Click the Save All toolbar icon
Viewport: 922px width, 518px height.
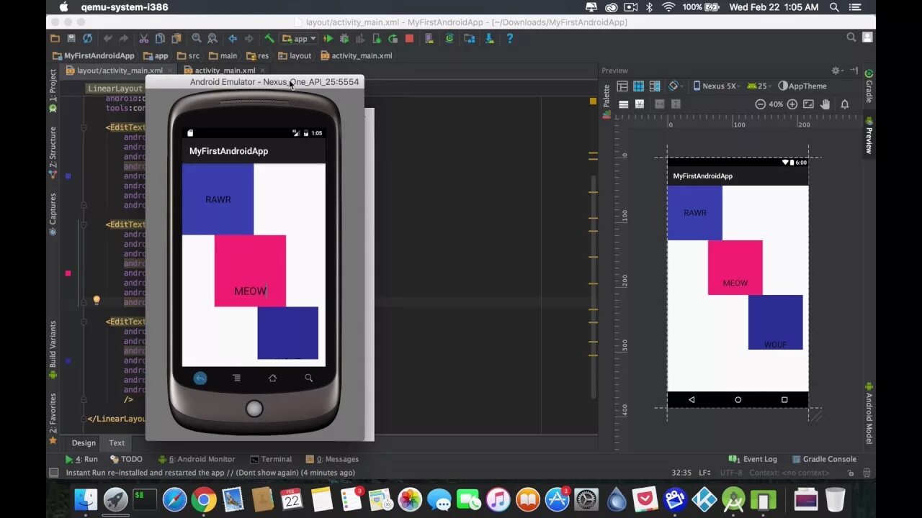pos(71,39)
